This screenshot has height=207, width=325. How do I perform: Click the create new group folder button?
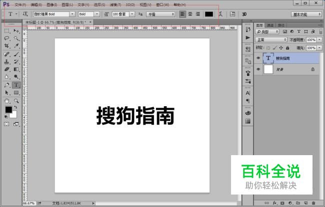pyautogui.click(x=298, y=203)
